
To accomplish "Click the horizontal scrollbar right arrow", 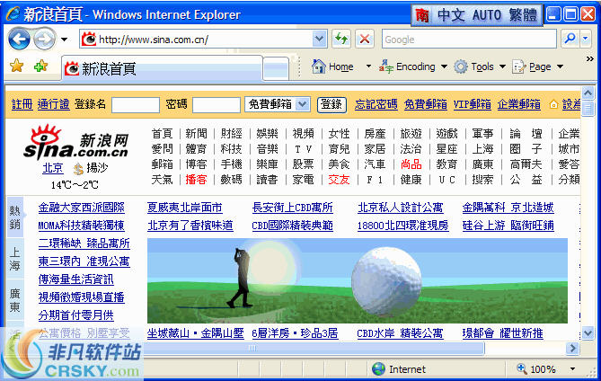I will pyautogui.click(x=572, y=348).
